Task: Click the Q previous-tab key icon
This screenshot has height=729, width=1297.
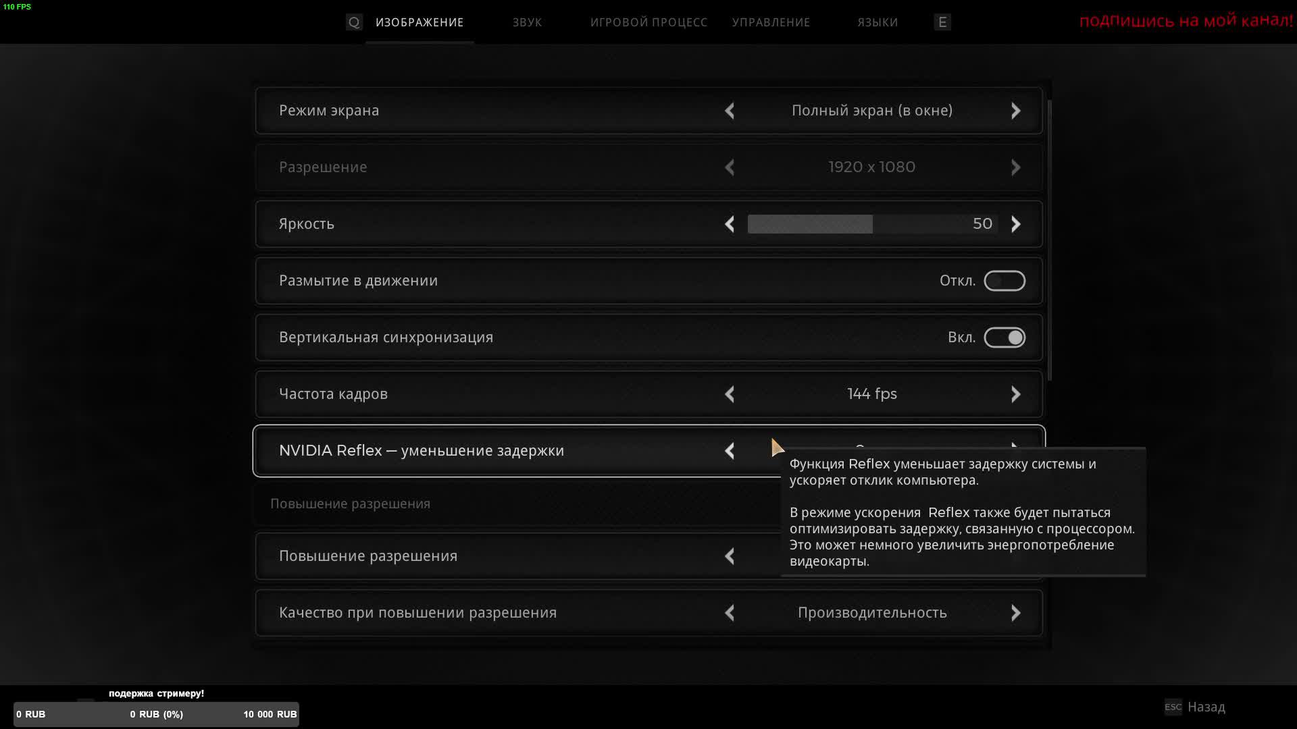Action: pyautogui.click(x=354, y=22)
